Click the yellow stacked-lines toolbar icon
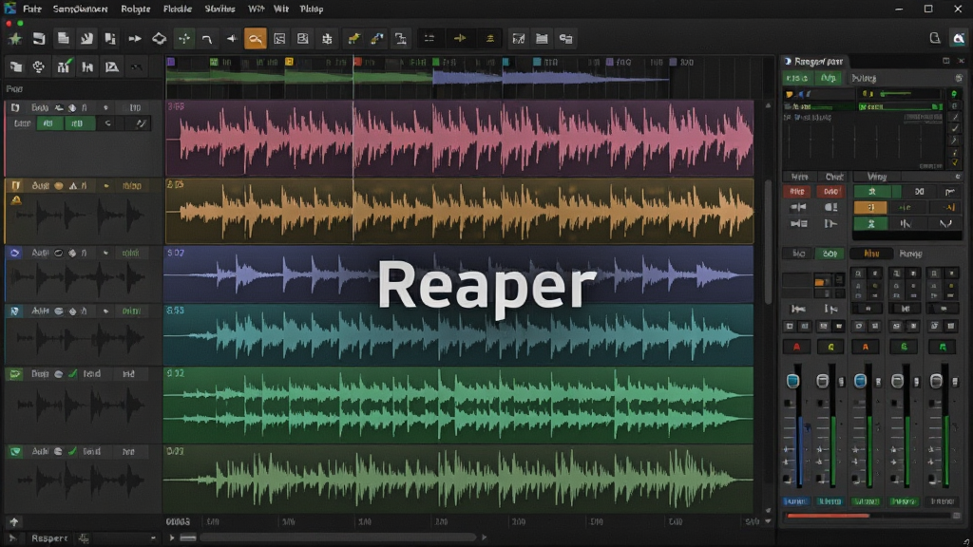The height and width of the screenshot is (547, 973). pyautogui.click(x=489, y=38)
